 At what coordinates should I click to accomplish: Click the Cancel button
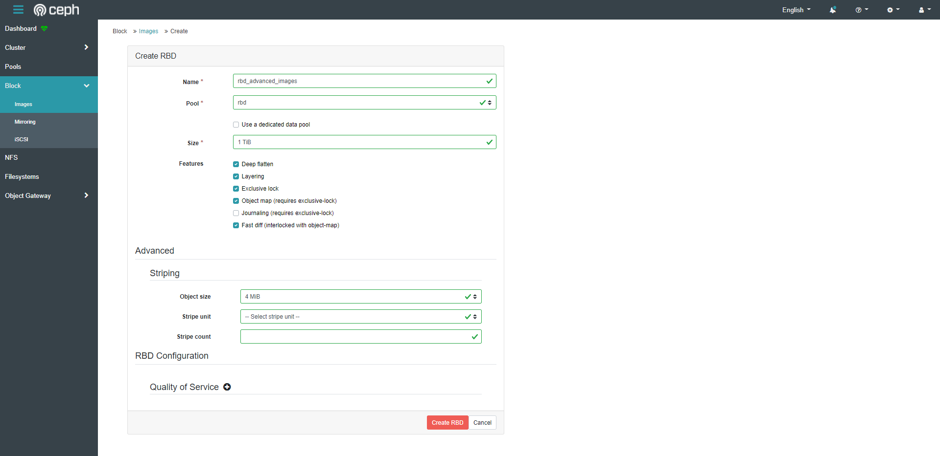[482, 423]
